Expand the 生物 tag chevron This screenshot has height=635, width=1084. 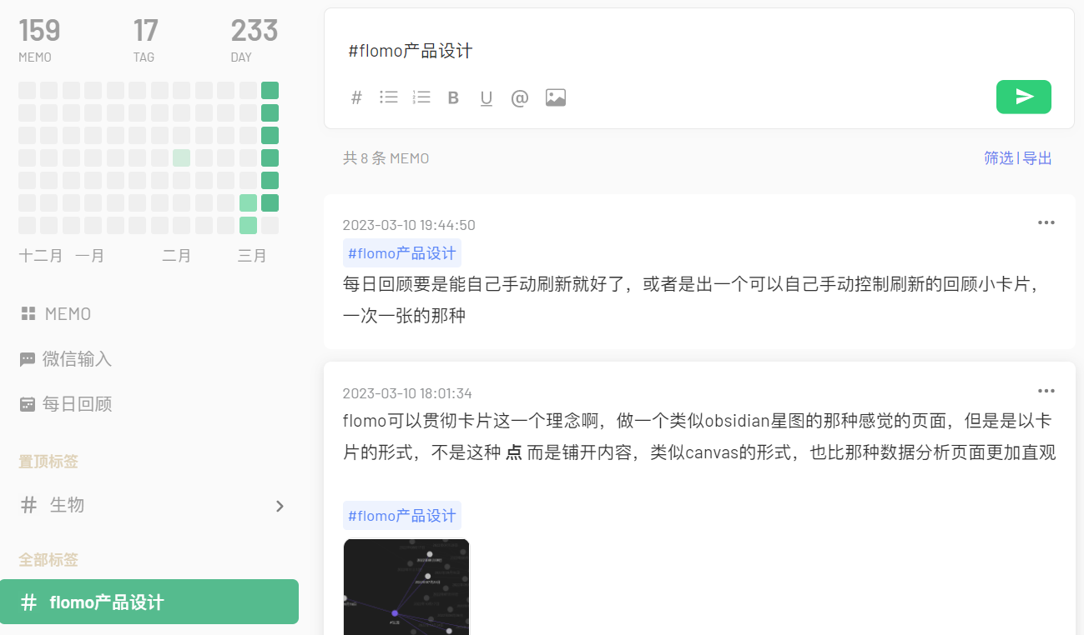[x=280, y=506]
